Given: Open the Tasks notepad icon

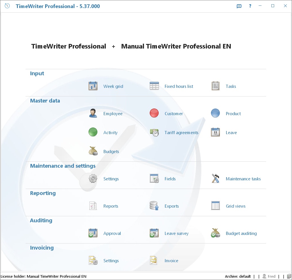Looking at the screenshot, I should point(216,86).
